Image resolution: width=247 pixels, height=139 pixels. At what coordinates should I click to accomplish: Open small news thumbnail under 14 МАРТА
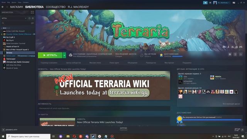[x=58, y=122]
